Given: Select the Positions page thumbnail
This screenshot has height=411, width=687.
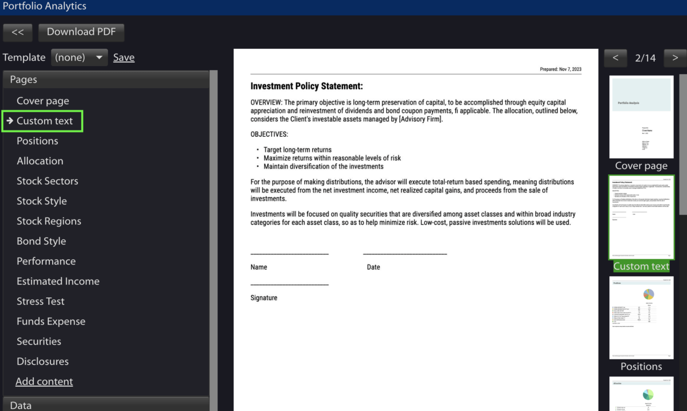Looking at the screenshot, I should 641,318.
